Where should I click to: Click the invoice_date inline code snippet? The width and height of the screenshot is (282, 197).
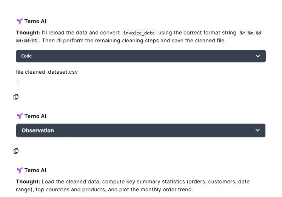(139, 33)
